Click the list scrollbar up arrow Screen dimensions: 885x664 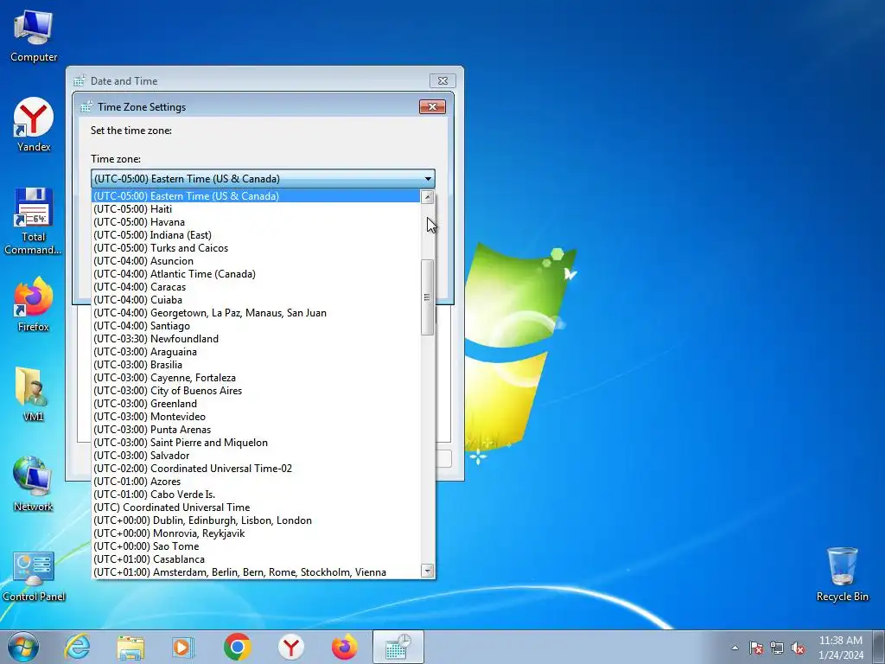click(427, 197)
